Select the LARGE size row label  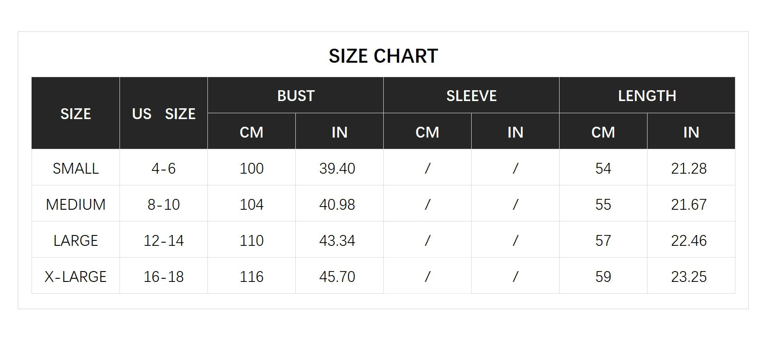tap(76, 240)
